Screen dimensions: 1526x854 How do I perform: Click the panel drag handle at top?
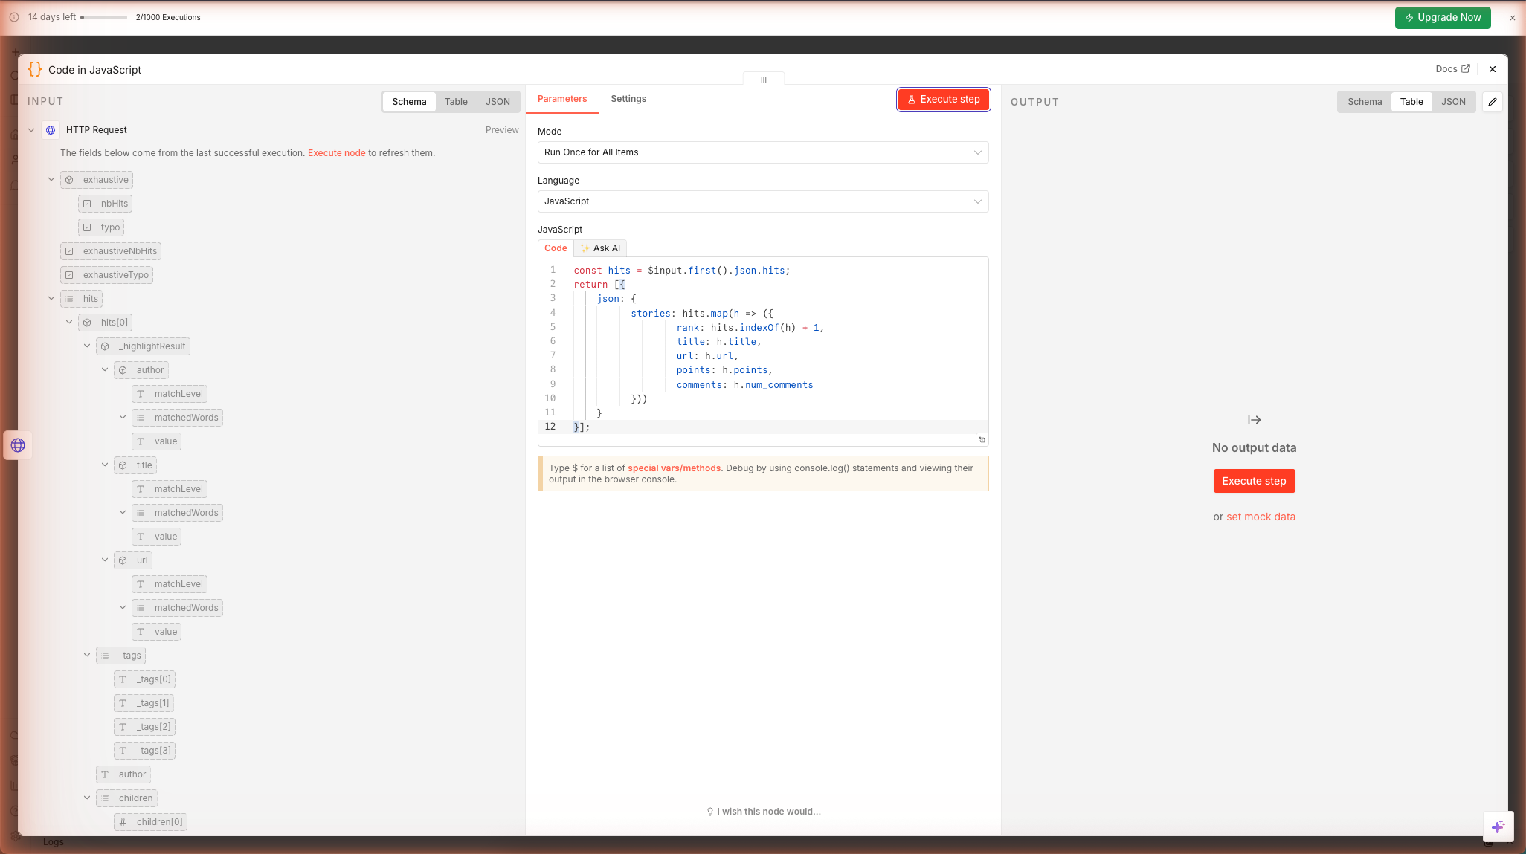tap(763, 80)
